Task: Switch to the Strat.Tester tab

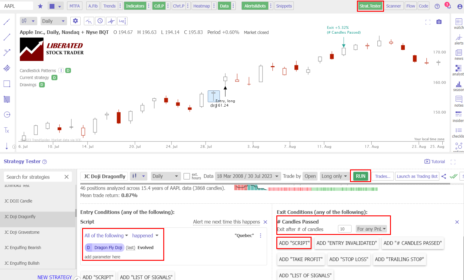Action: [x=370, y=6]
